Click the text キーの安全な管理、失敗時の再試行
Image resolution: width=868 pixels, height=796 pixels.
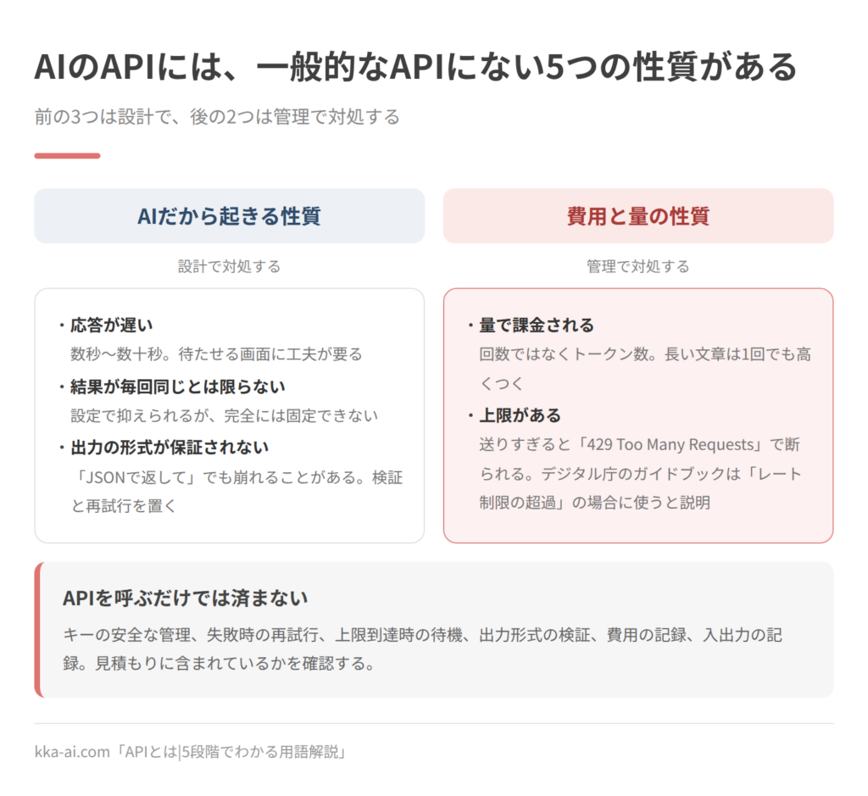(x=192, y=635)
